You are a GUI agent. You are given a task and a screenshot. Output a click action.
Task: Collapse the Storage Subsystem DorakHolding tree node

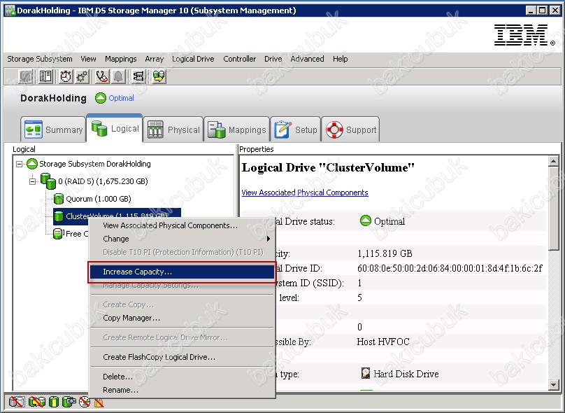click(x=19, y=164)
